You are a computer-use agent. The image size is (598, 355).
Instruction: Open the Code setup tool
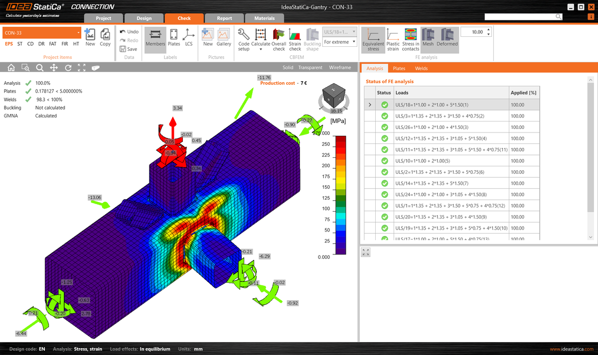point(243,39)
